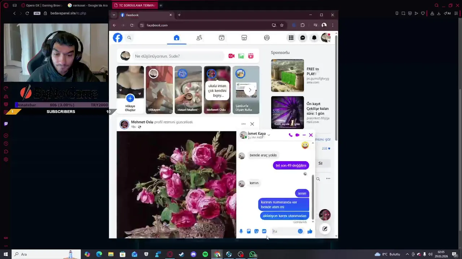Open emoji picker in chat
Image resolution: width=462 pixels, height=259 pixels.
(x=300, y=231)
